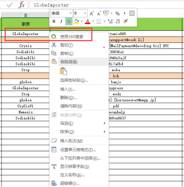Toggle center alignment button

(x=69, y=21)
